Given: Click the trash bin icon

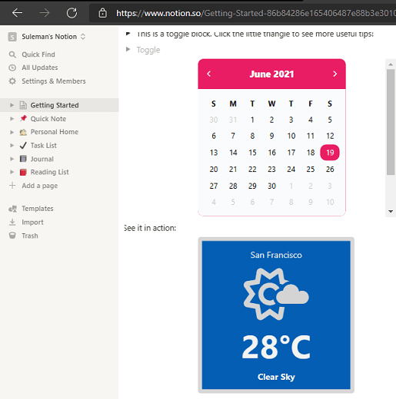Looking at the screenshot, I should 12,236.
